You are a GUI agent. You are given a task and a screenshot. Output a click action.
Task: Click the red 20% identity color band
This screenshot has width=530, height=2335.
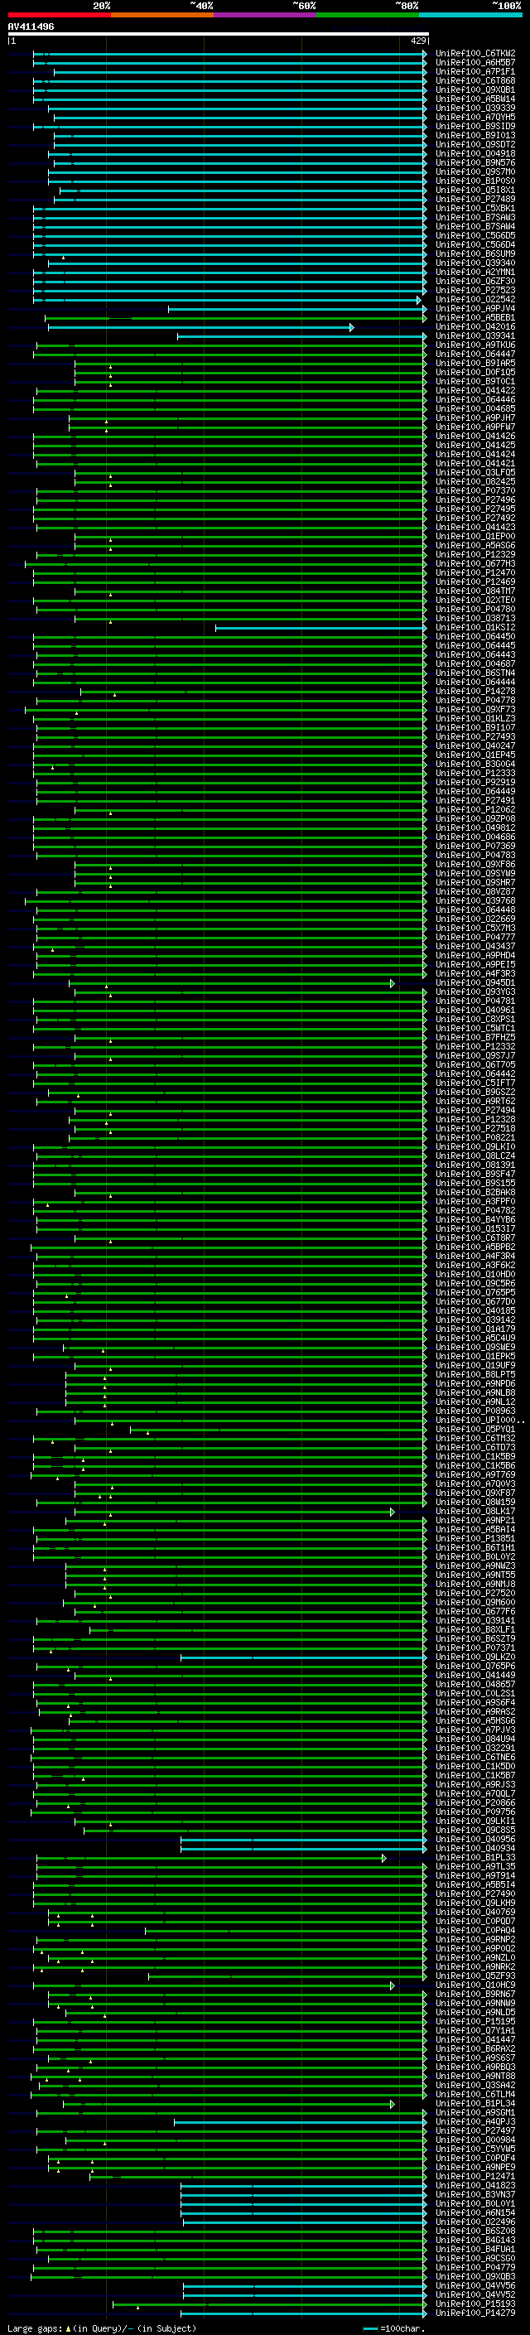[59, 15]
